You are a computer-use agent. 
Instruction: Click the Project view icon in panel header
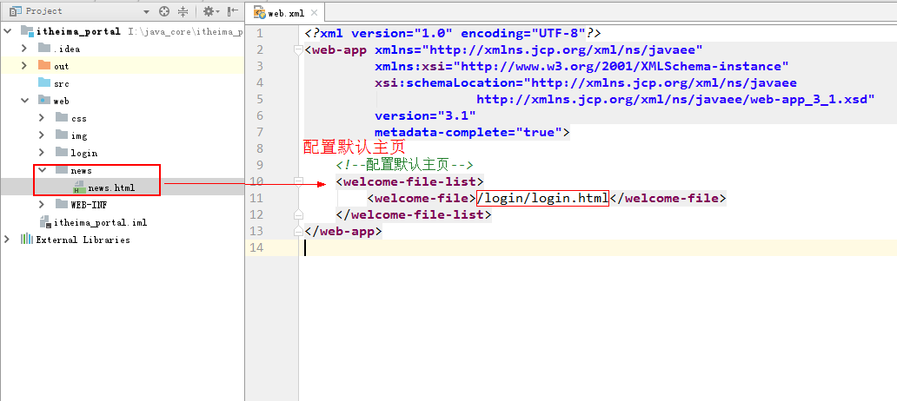(x=16, y=11)
